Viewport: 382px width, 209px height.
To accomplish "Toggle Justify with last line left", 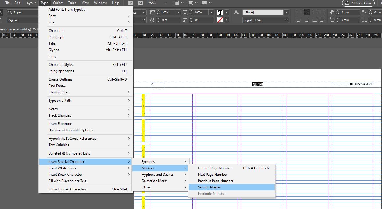I will [x=299, y=20].
